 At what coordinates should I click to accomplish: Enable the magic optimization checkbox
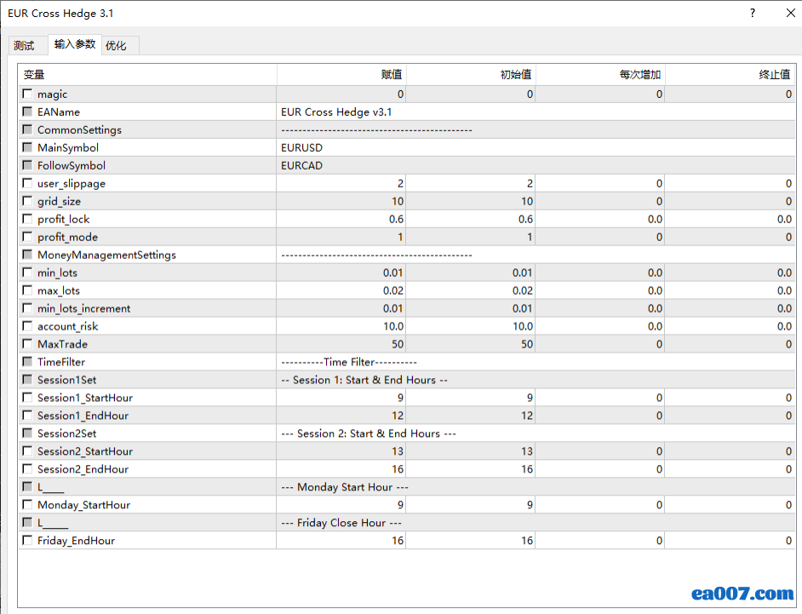coord(28,95)
